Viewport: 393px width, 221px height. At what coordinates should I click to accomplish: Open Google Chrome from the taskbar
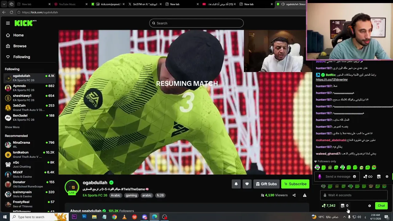point(114,217)
